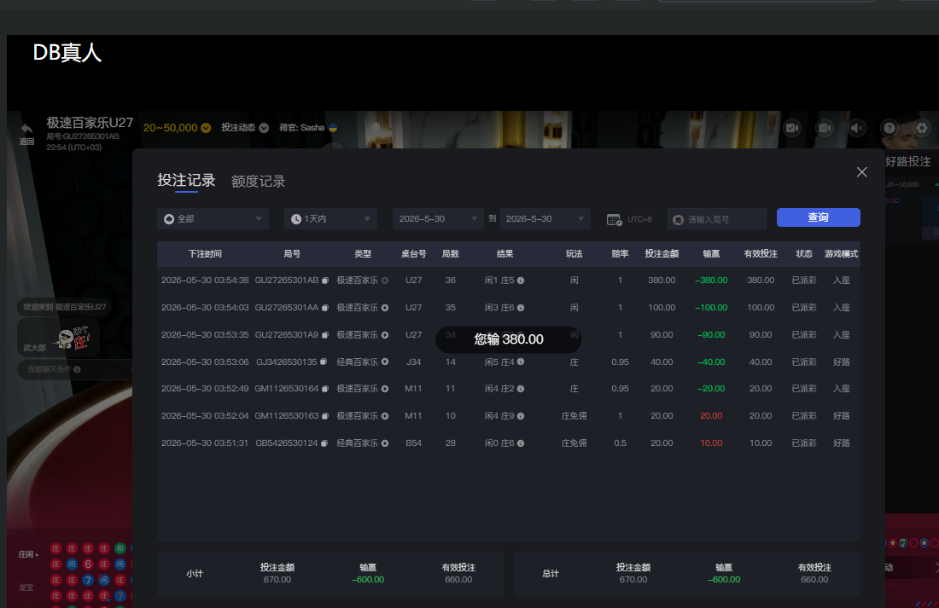Open the video check camera icon

(x=792, y=128)
